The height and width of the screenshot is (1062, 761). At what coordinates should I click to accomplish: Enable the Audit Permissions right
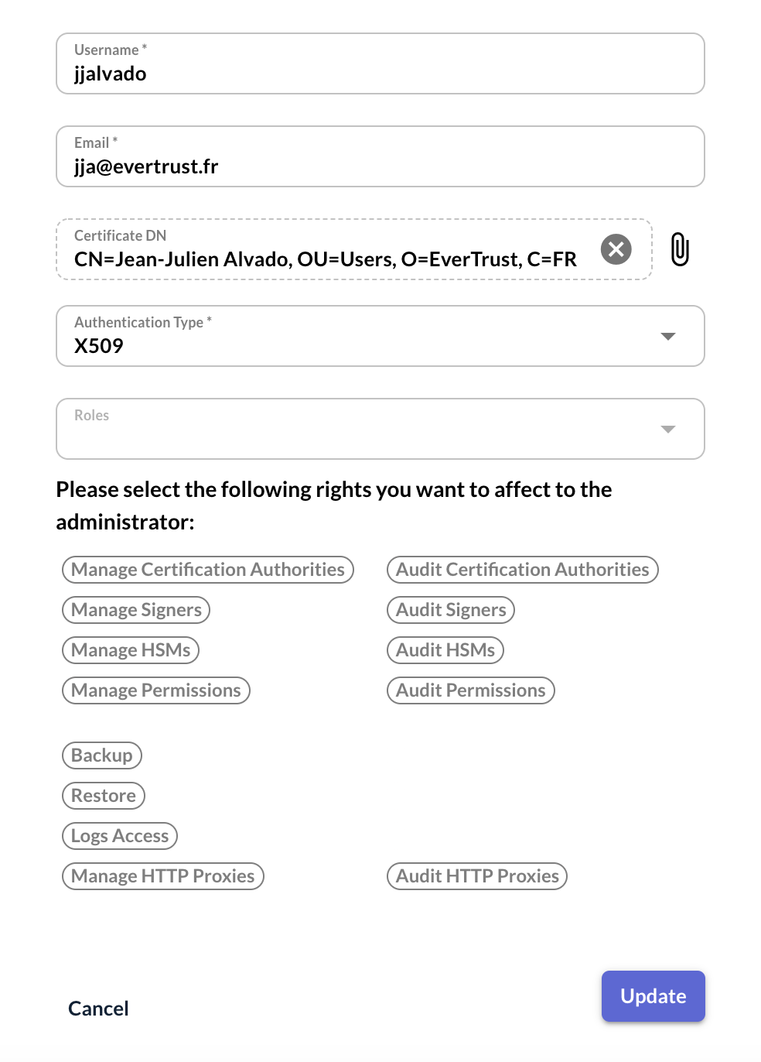coord(470,690)
